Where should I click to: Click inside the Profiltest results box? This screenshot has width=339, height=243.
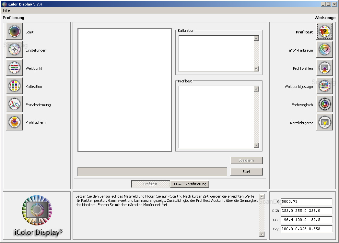[x=216, y=117]
